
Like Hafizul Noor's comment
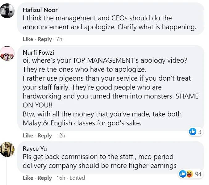pos(28,39)
